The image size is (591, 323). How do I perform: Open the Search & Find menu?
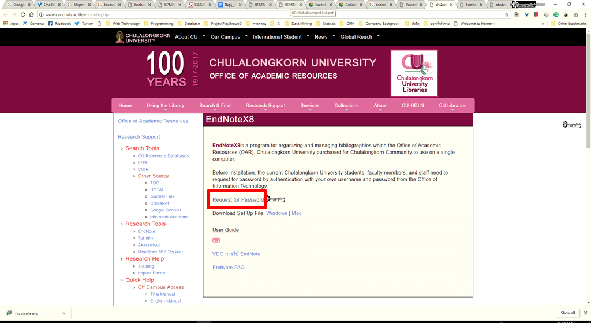215,106
